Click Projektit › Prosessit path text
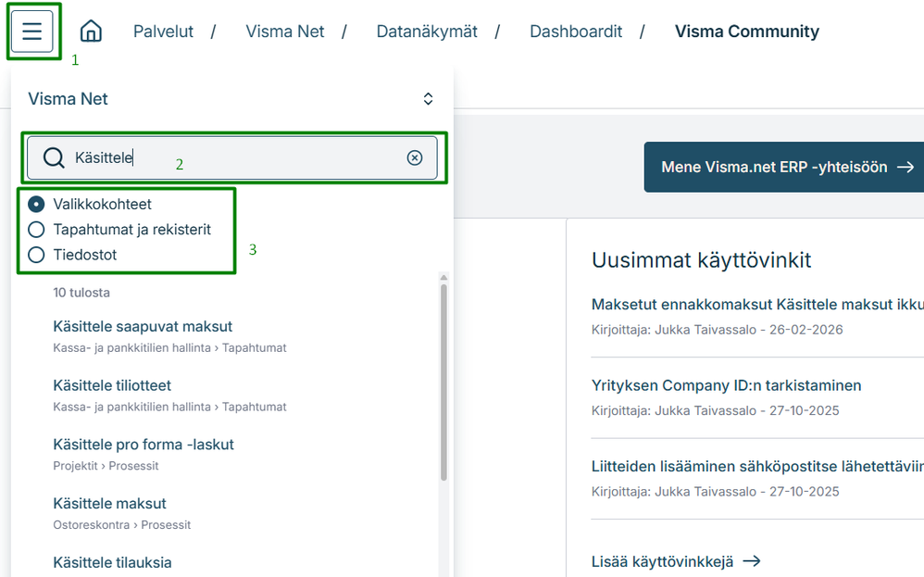Screen dimensions: 924x577 (106, 466)
